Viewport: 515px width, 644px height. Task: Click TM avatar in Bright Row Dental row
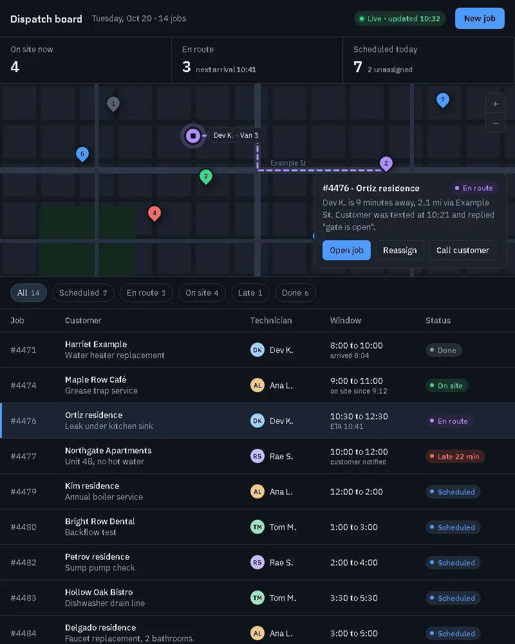coord(257,527)
